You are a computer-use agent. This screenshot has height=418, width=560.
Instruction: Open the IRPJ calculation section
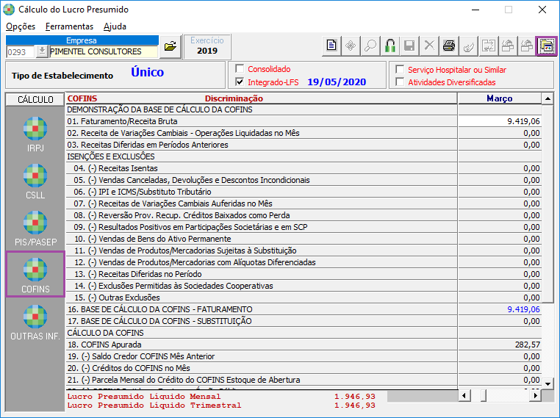[35, 134]
